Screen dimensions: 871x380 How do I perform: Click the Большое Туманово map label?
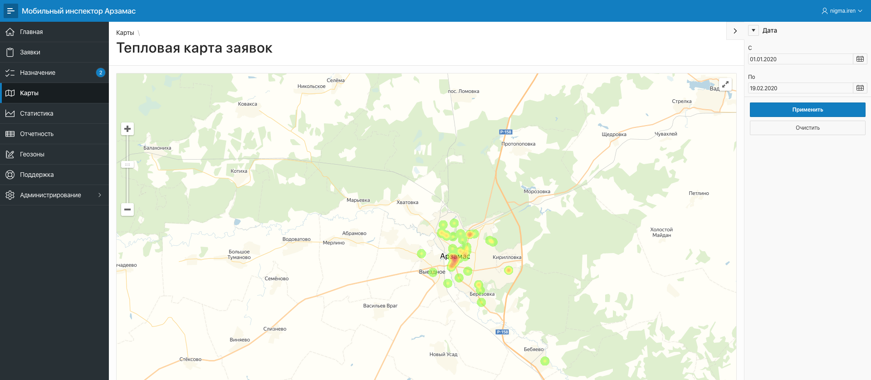[x=239, y=254]
